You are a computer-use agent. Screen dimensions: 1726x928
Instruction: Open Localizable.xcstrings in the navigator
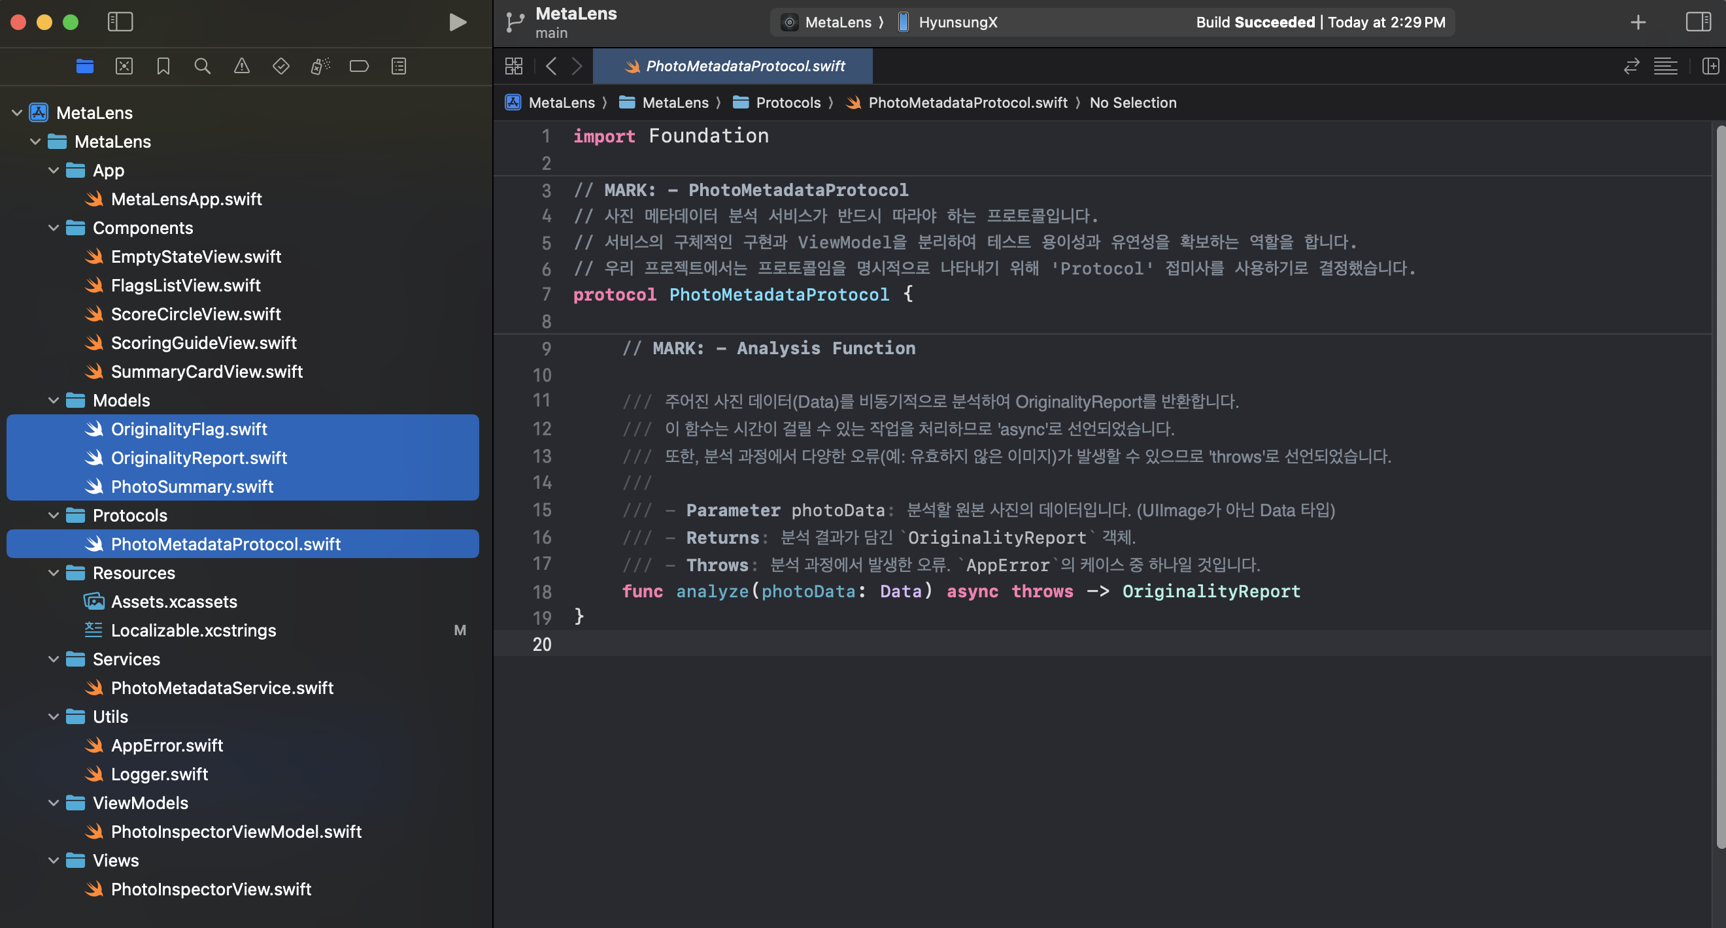[193, 631]
